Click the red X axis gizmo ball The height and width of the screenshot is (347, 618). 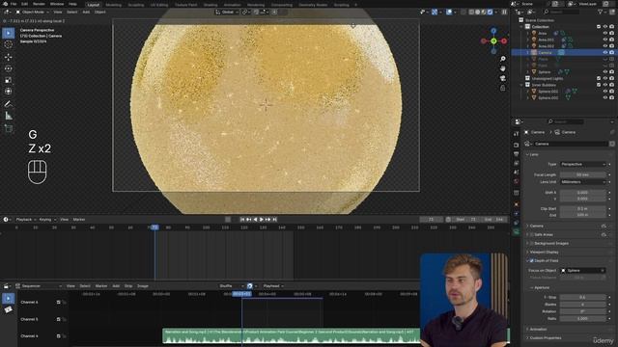[504, 40]
